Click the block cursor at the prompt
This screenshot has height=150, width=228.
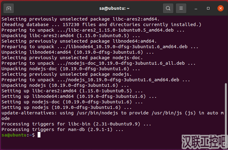[39, 135]
